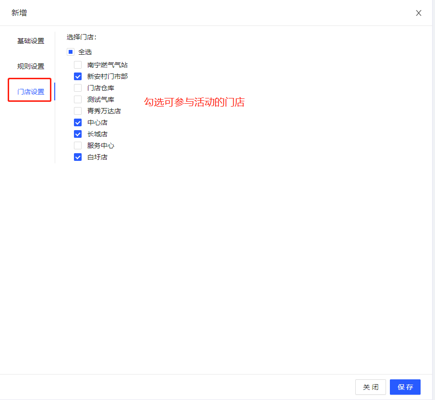Open the 规则设置 tab
Viewport: 435px width, 400px height.
tap(31, 66)
